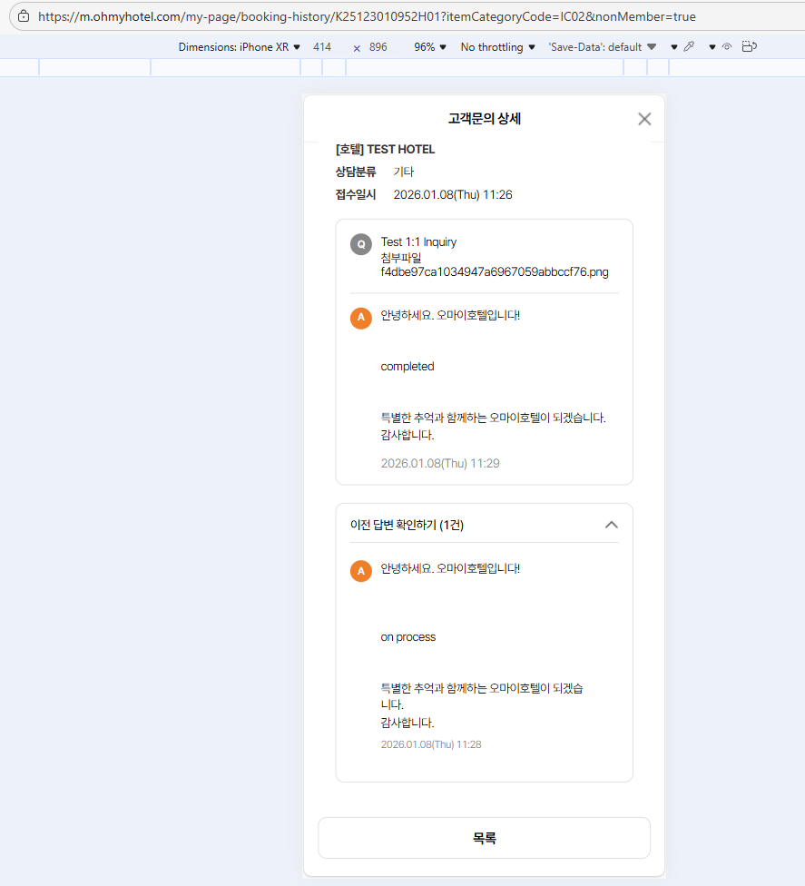Screen dimensions: 805x886
Task: Open the 96% zoom dropdown
Action: pyautogui.click(x=430, y=47)
